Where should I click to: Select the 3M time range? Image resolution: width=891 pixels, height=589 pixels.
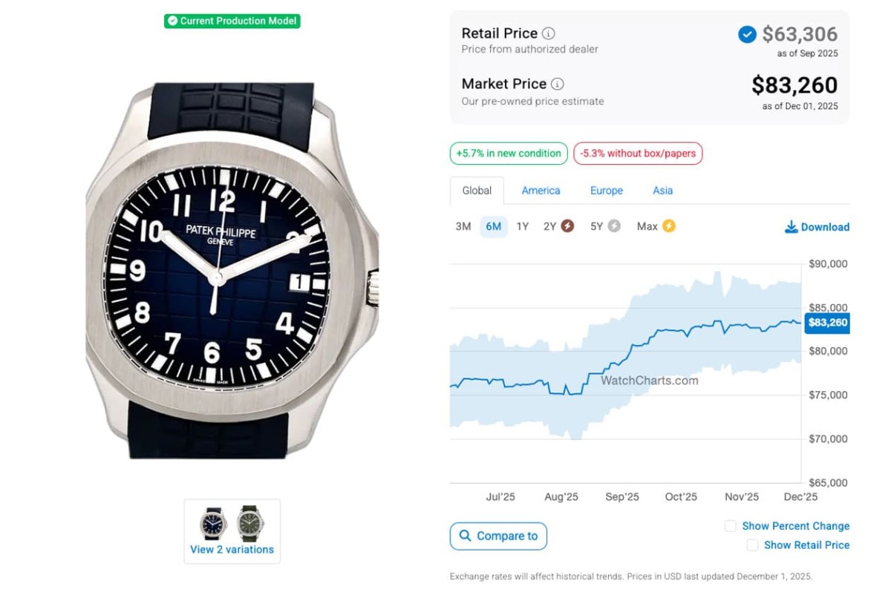coord(463,226)
